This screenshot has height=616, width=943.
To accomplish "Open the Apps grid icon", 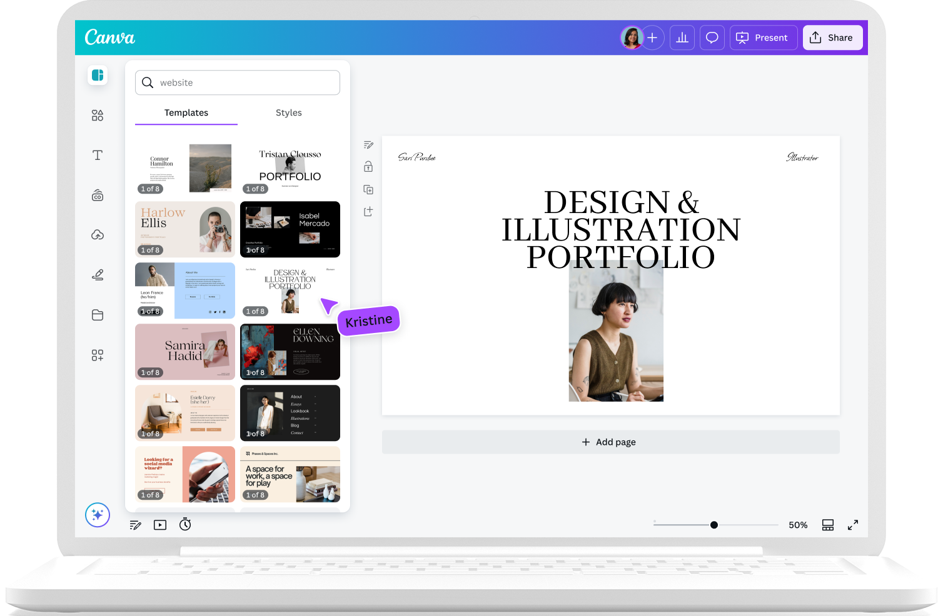I will [98, 355].
